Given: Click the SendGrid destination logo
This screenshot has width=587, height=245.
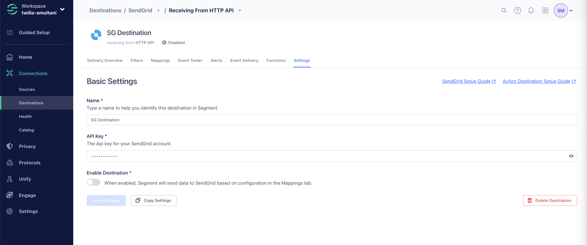Looking at the screenshot, I should point(96,35).
